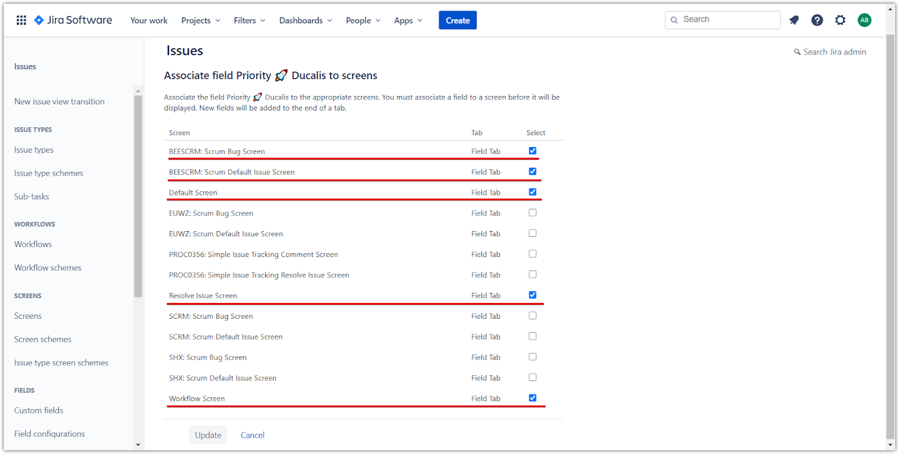Click the sidebar scroll up arrow
This screenshot has height=454, width=899.
tap(138, 91)
